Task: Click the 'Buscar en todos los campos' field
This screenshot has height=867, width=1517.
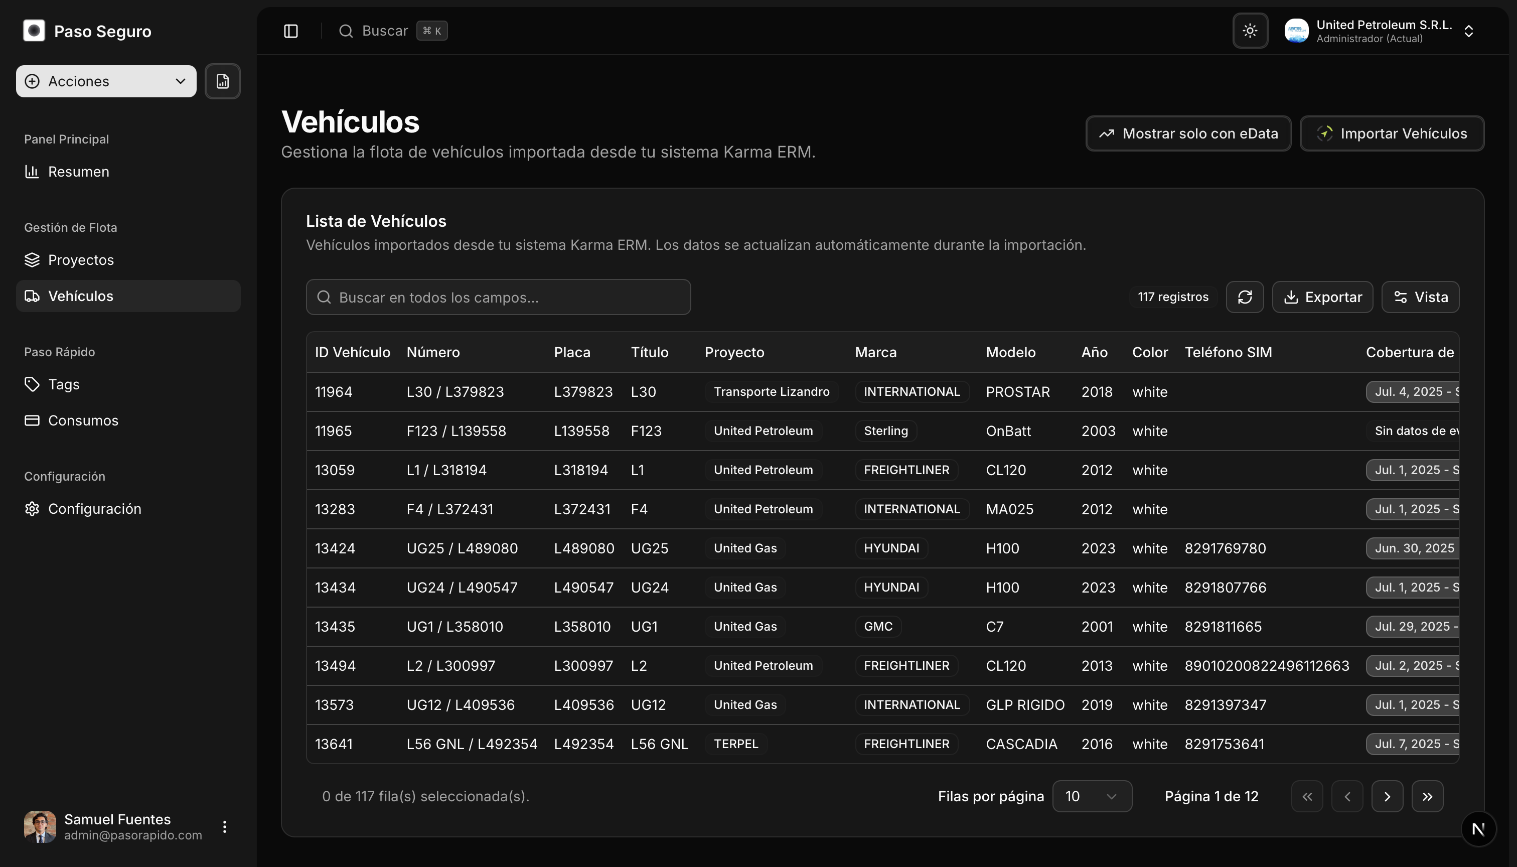Action: point(498,297)
